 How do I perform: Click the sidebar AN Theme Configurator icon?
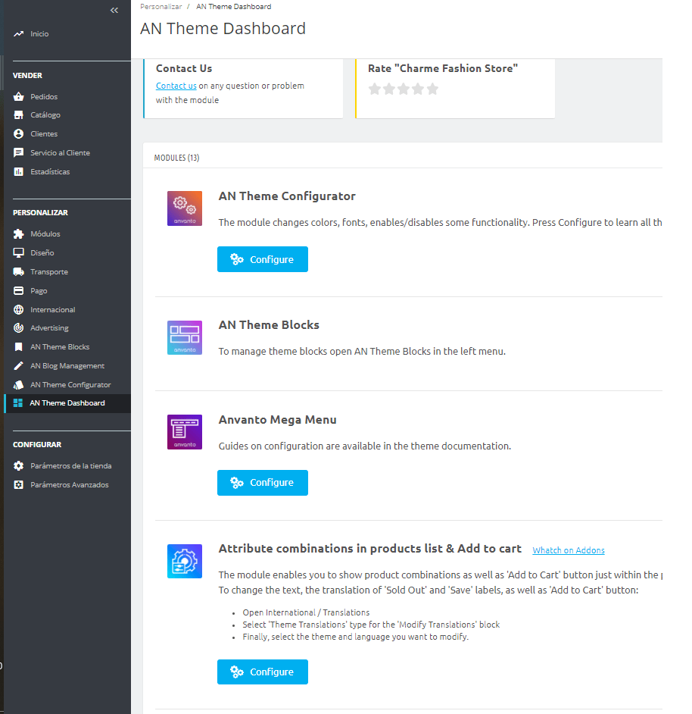click(18, 385)
